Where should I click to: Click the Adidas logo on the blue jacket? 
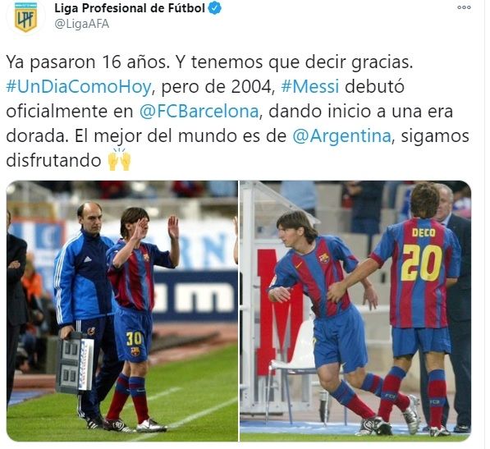point(88,259)
